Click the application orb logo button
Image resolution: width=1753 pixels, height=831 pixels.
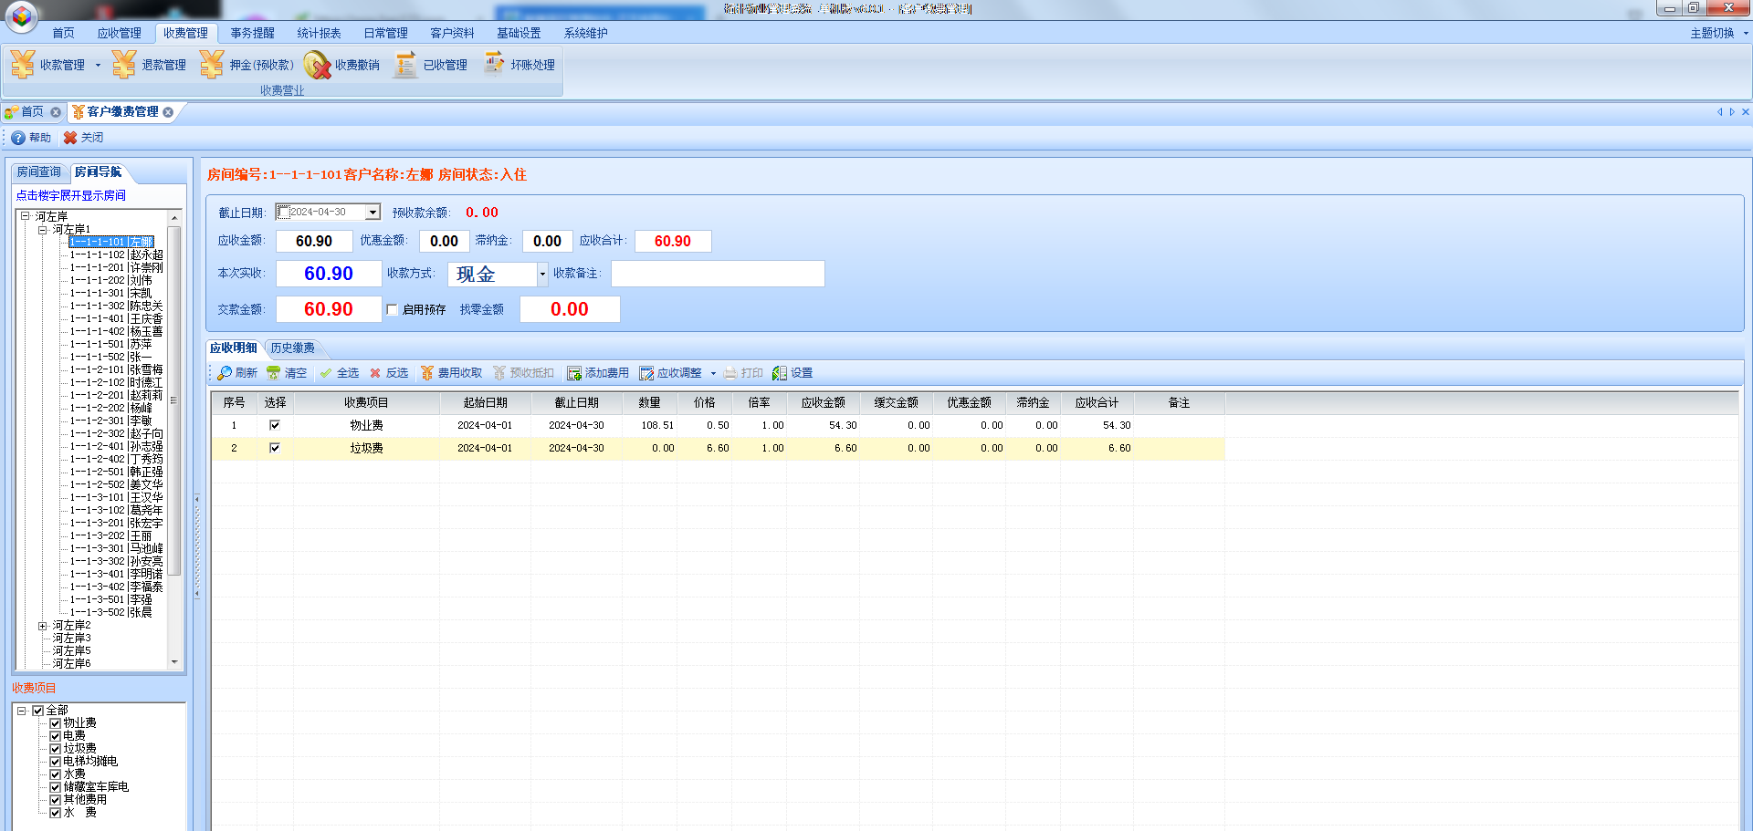(x=21, y=16)
